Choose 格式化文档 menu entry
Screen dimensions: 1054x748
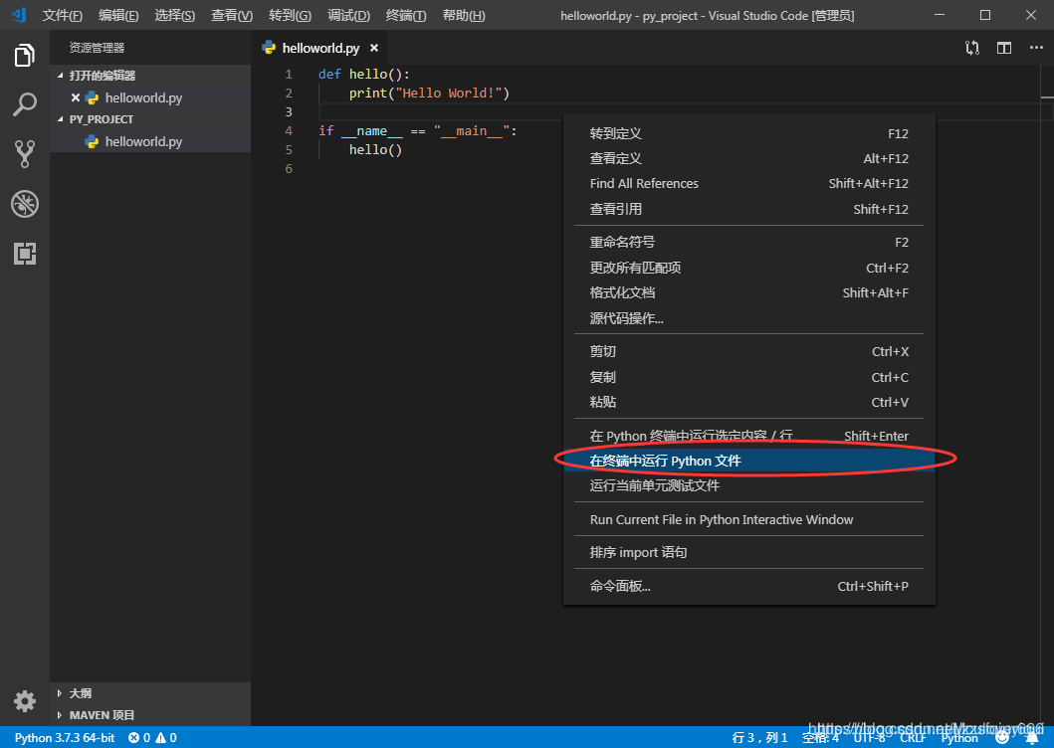tap(748, 292)
